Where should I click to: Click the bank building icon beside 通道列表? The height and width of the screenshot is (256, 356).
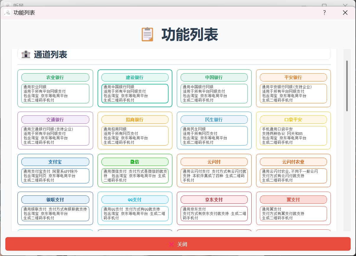[x=26, y=54]
